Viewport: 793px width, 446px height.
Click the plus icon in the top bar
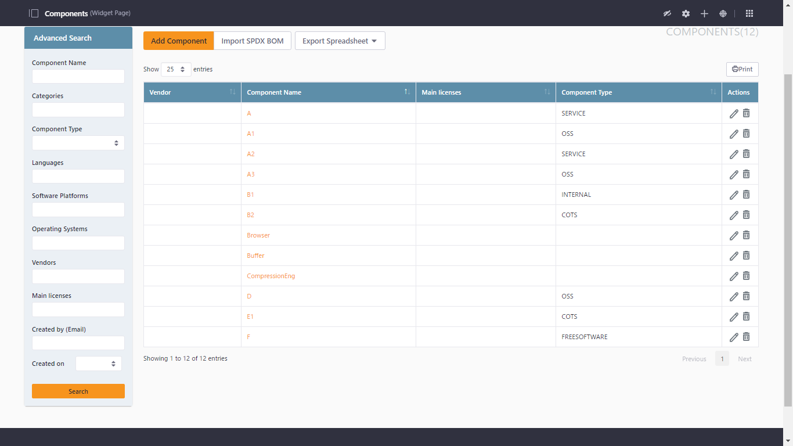tap(704, 13)
